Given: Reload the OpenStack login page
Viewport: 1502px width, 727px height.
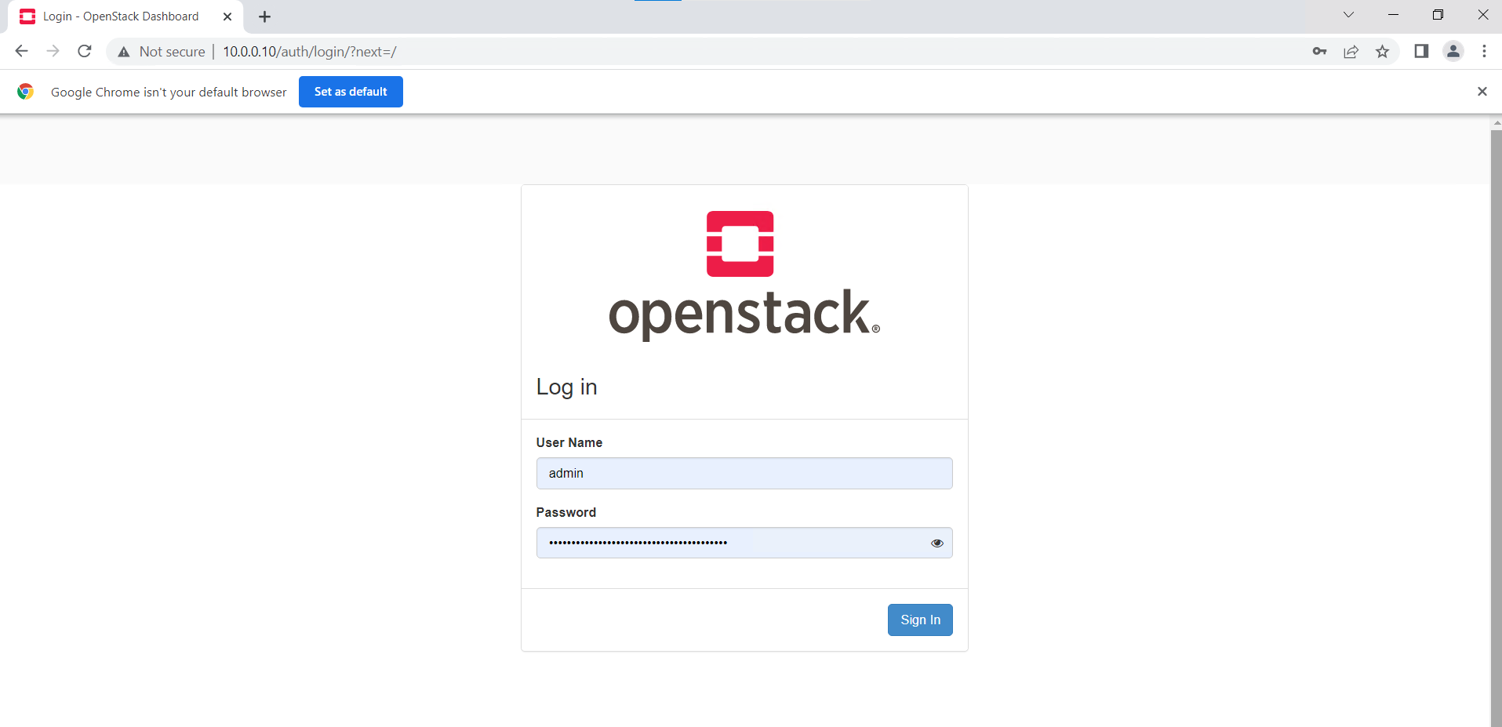Looking at the screenshot, I should (85, 52).
